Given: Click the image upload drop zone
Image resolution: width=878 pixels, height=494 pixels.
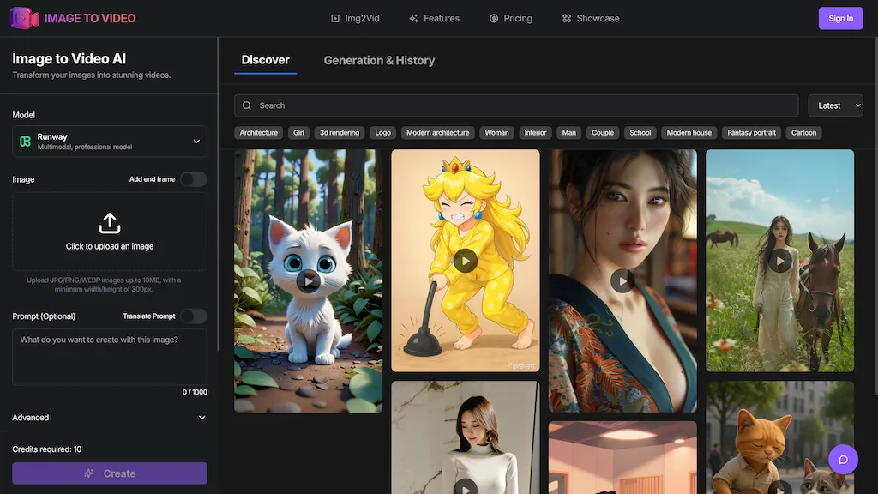Looking at the screenshot, I should pos(110,232).
